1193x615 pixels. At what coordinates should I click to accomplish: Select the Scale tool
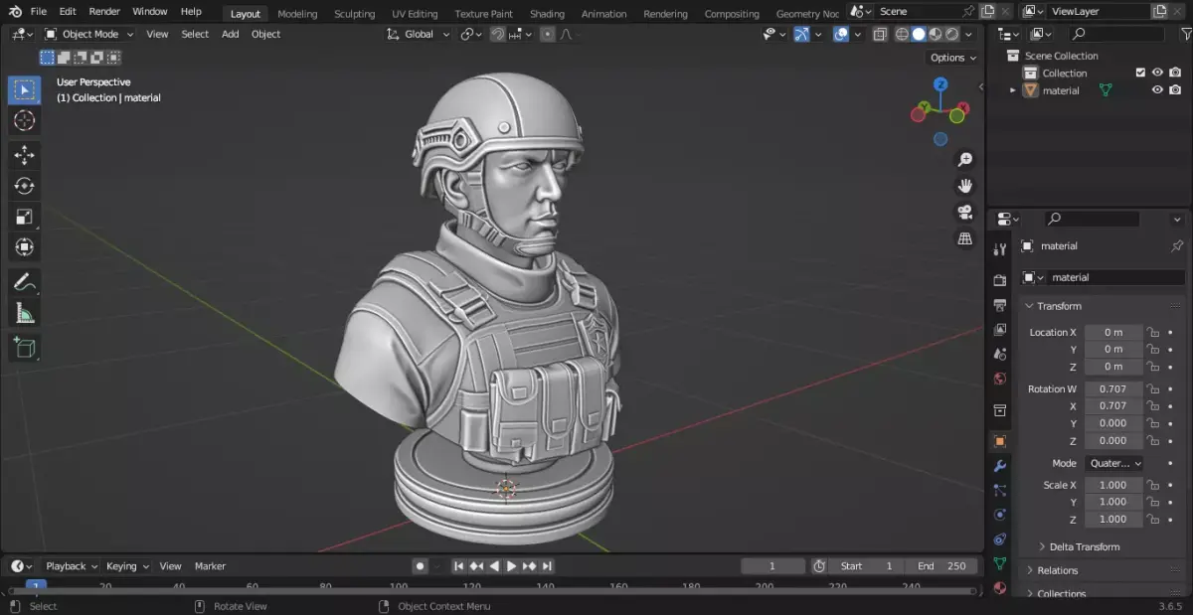tap(25, 217)
